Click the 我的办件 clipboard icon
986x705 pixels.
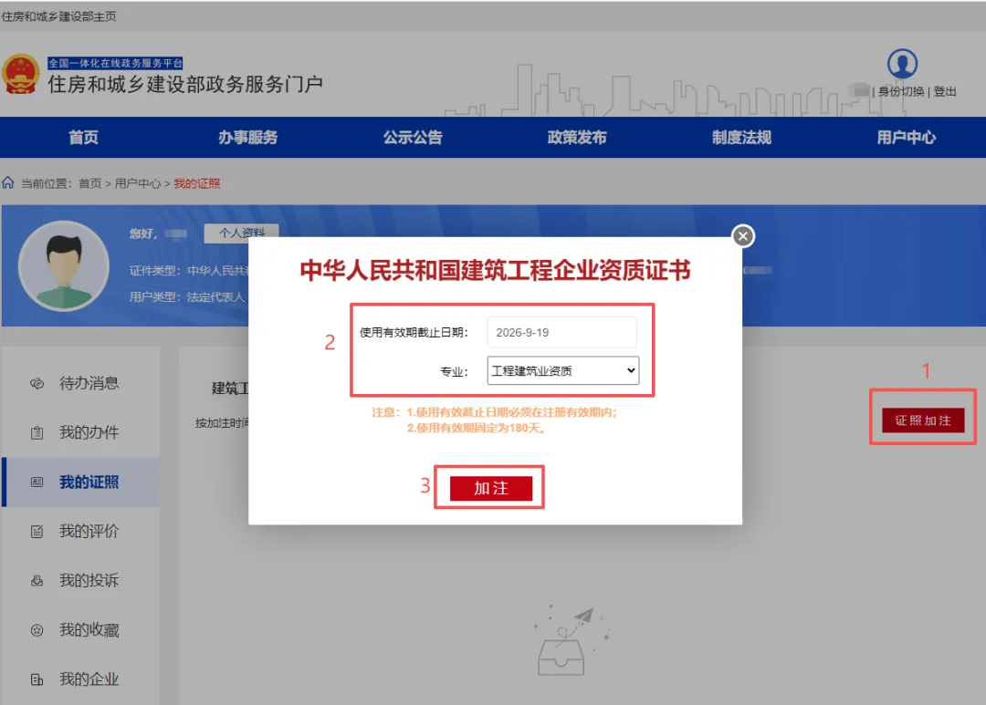(37, 432)
